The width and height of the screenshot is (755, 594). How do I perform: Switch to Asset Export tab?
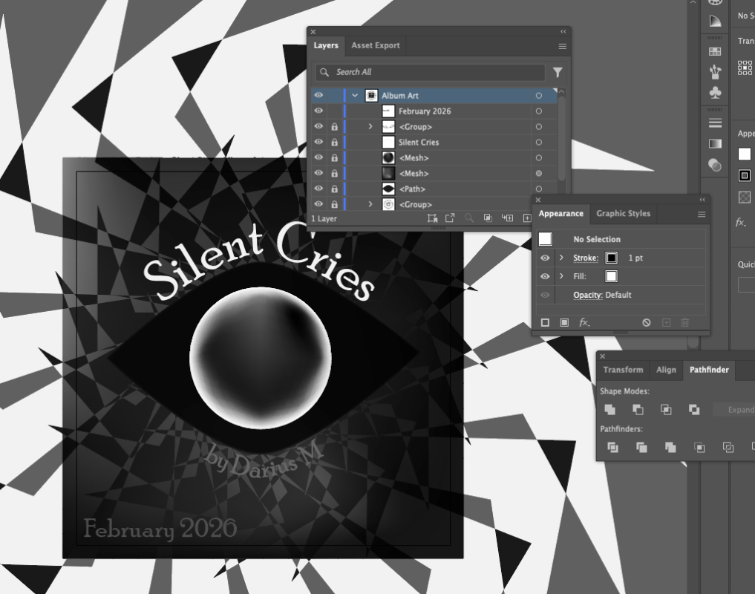(x=376, y=45)
